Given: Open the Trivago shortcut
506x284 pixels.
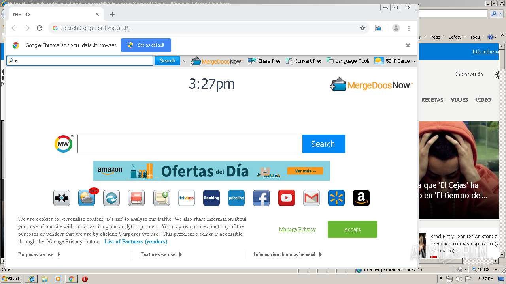Looking at the screenshot, I should pyautogui.click(x=187, y=198).
